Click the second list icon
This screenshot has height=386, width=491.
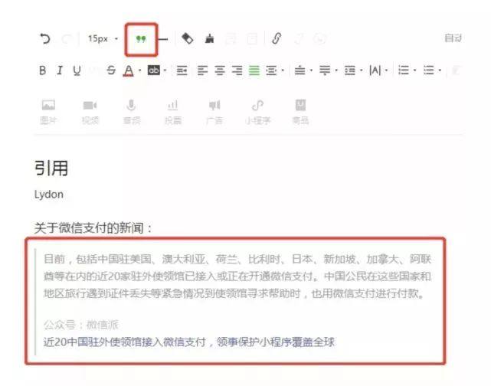(x=429, y=70)
